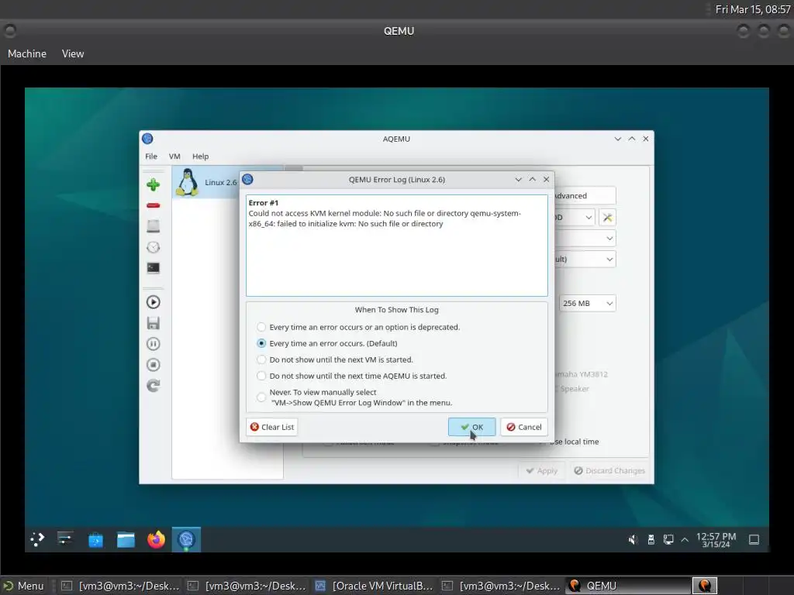
Task: Open the guest application launcher icon
Action: tap(37, 539)
